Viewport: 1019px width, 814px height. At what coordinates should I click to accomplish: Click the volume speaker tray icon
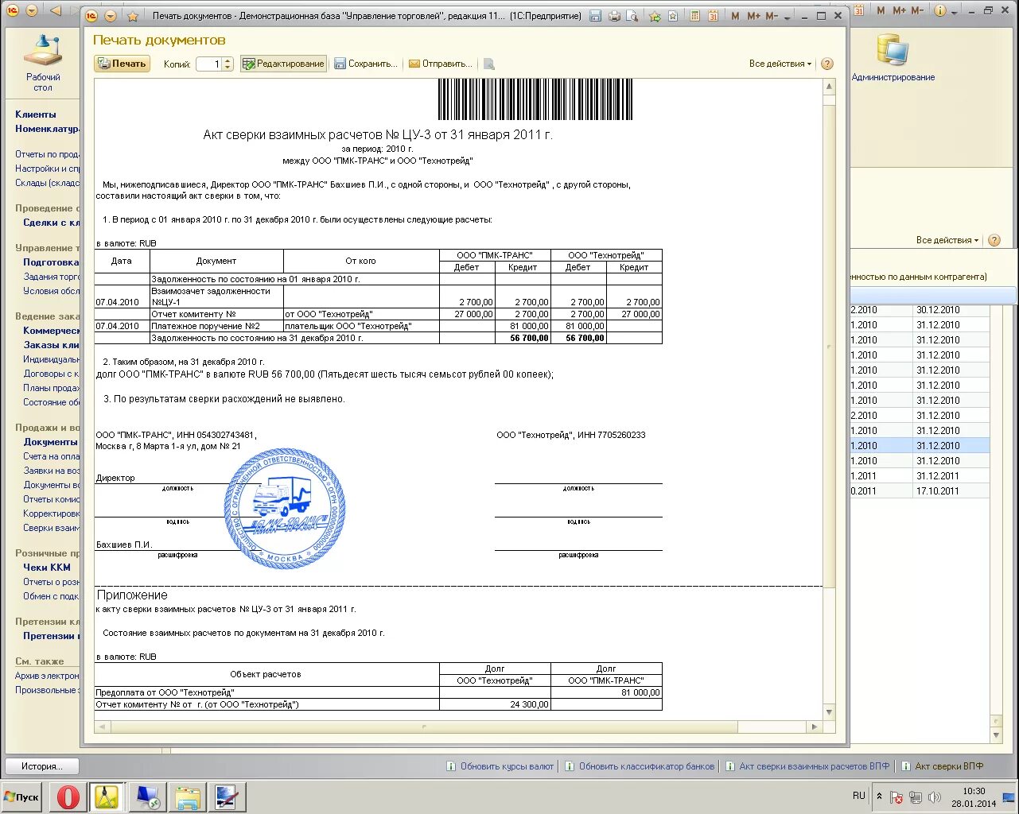[x=935, y=797]
